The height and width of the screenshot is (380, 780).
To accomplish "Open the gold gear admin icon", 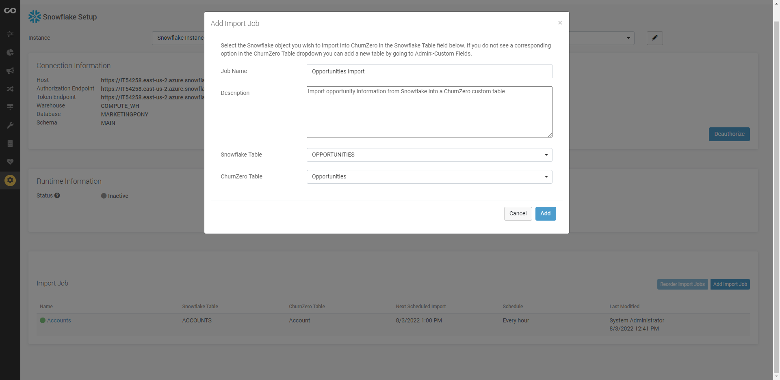I will 10,180.
